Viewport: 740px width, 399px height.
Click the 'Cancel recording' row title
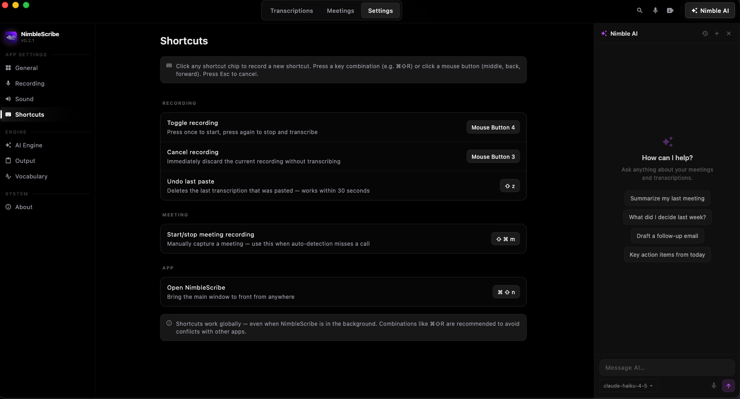click(x=193, y=152)
